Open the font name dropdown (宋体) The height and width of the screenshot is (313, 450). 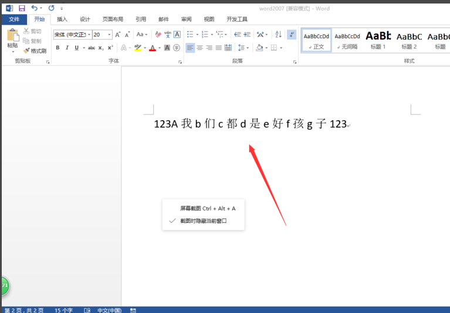(89, 35)
